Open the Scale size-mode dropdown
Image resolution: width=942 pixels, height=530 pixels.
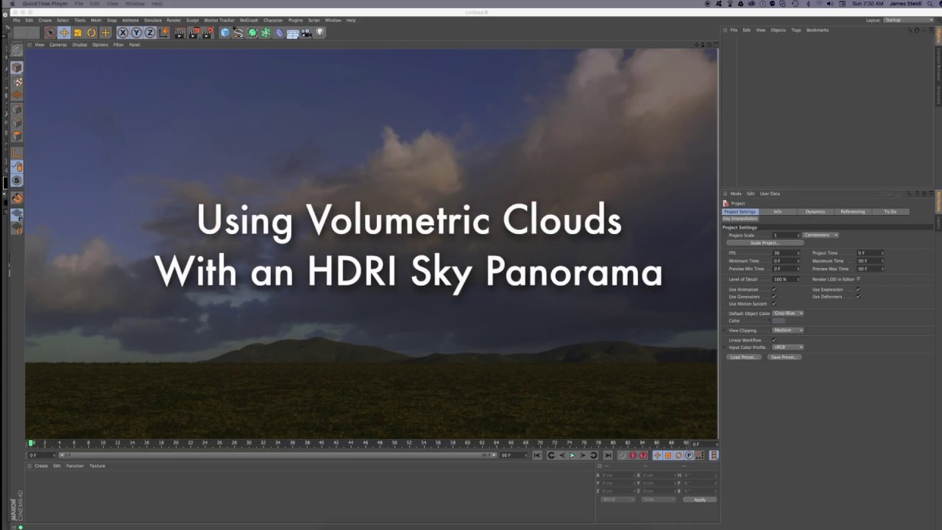pos(658,500)
